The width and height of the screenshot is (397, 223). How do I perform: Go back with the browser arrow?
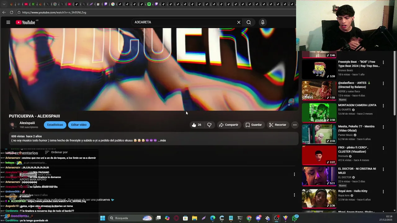4,12
